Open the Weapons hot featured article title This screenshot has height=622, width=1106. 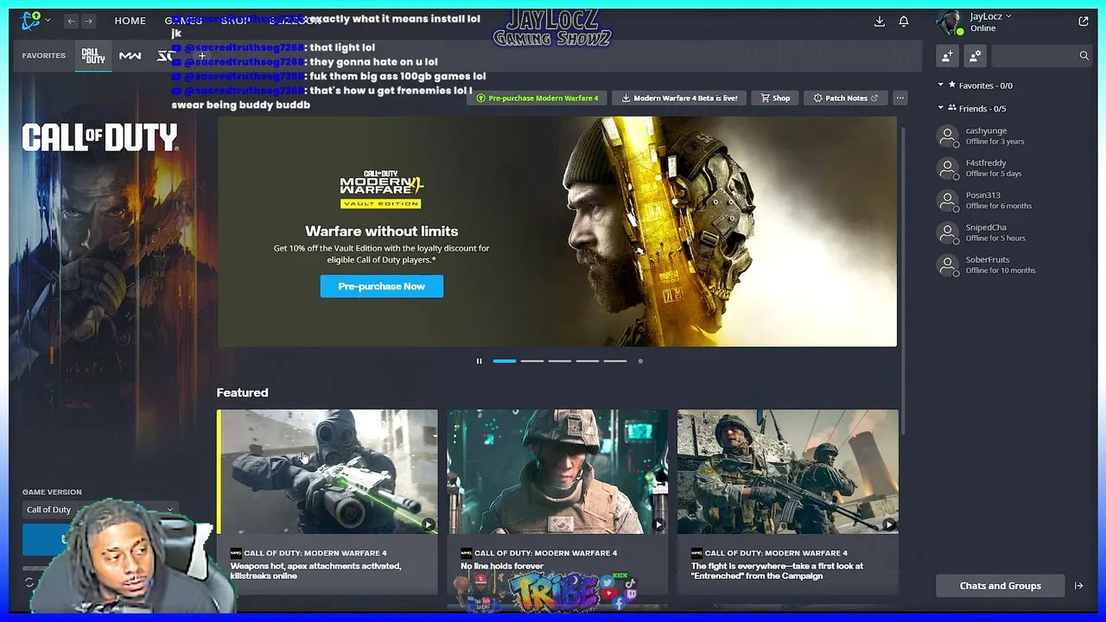pyautogui.click(x=316, y=571)
